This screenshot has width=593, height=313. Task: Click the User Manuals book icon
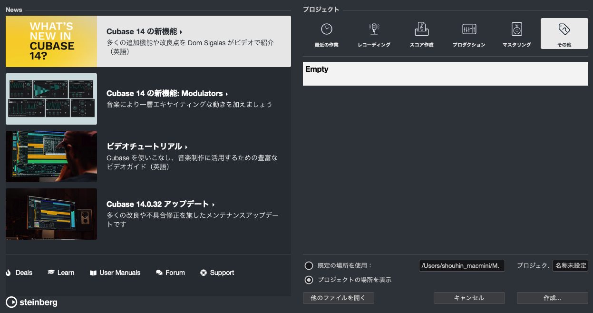tap(93, 273)
